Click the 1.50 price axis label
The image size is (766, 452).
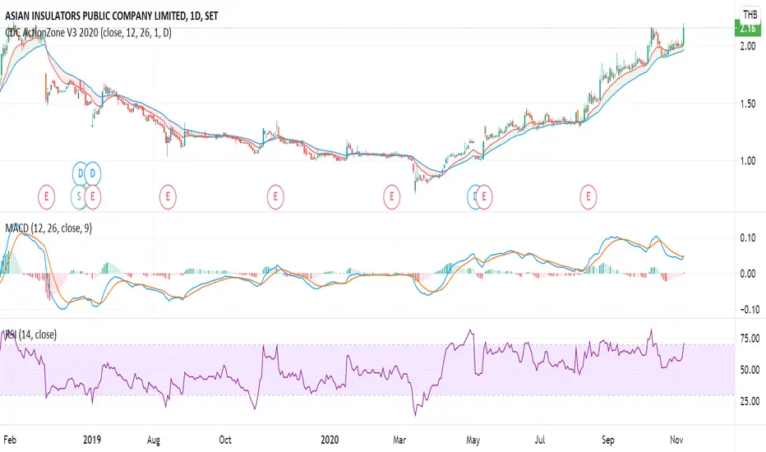coord(748,104)
